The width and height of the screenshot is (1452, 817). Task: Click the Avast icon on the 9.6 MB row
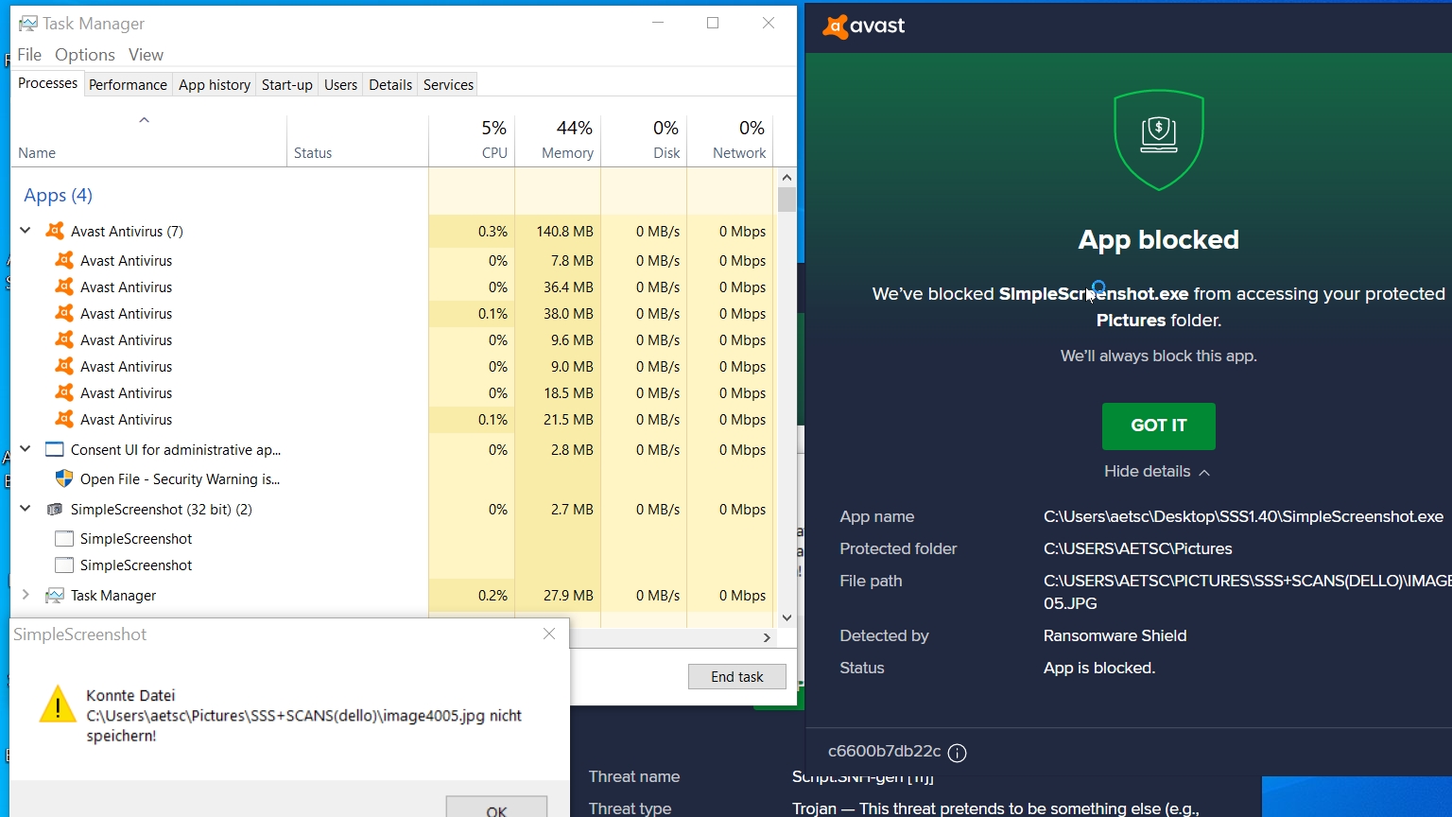point(64,339)
